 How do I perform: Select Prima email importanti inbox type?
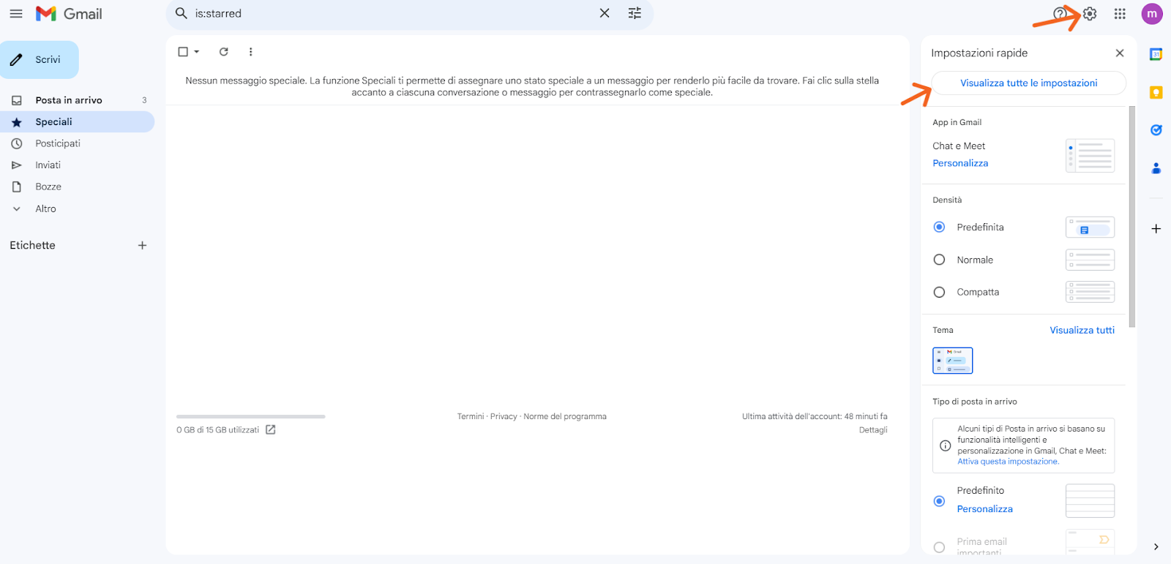pyautogui.click(x=939, y=547)
